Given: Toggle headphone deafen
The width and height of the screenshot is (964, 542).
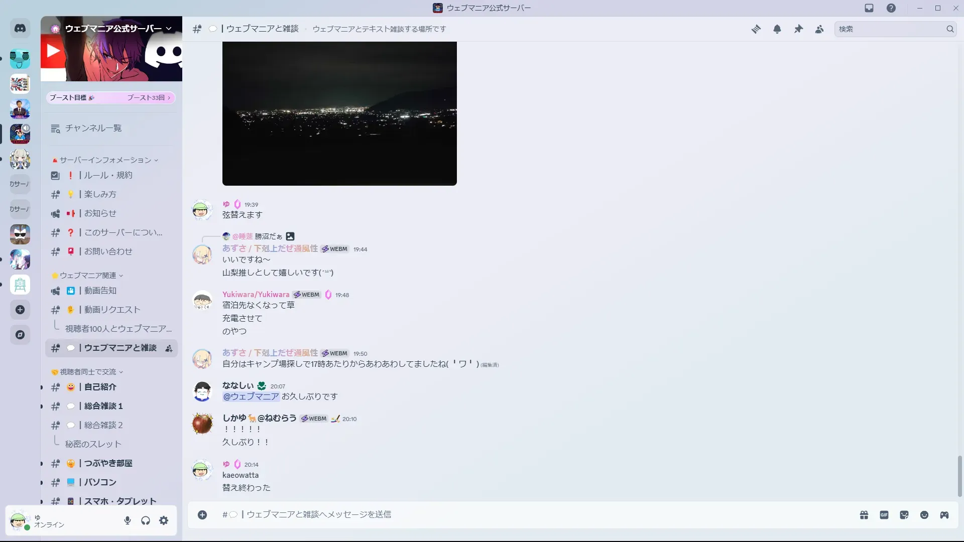Looking at the screenshot, I should (x=146, y=520).
